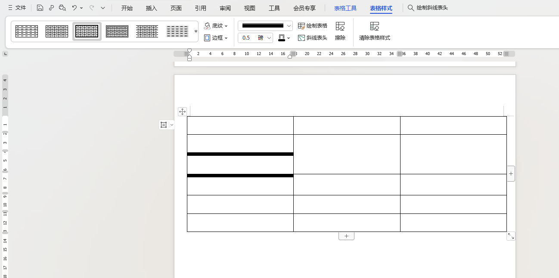Open the 0.5 磅 line weight dropdown

coord(255,38)
